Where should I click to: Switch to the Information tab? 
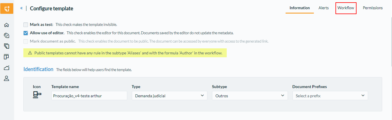pyautogui.click(x=300, y=8)
